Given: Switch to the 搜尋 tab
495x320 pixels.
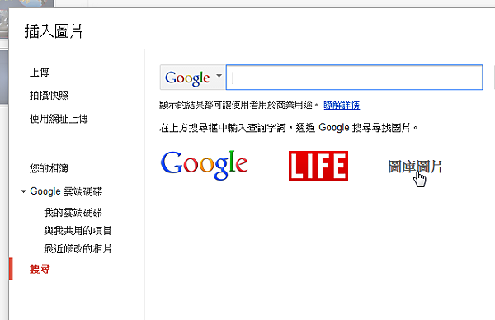Looking at the screenshot, I should click(40, 269).
